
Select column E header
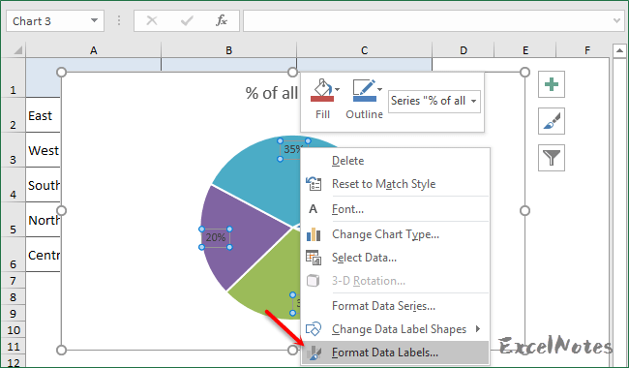click(525, 50)
